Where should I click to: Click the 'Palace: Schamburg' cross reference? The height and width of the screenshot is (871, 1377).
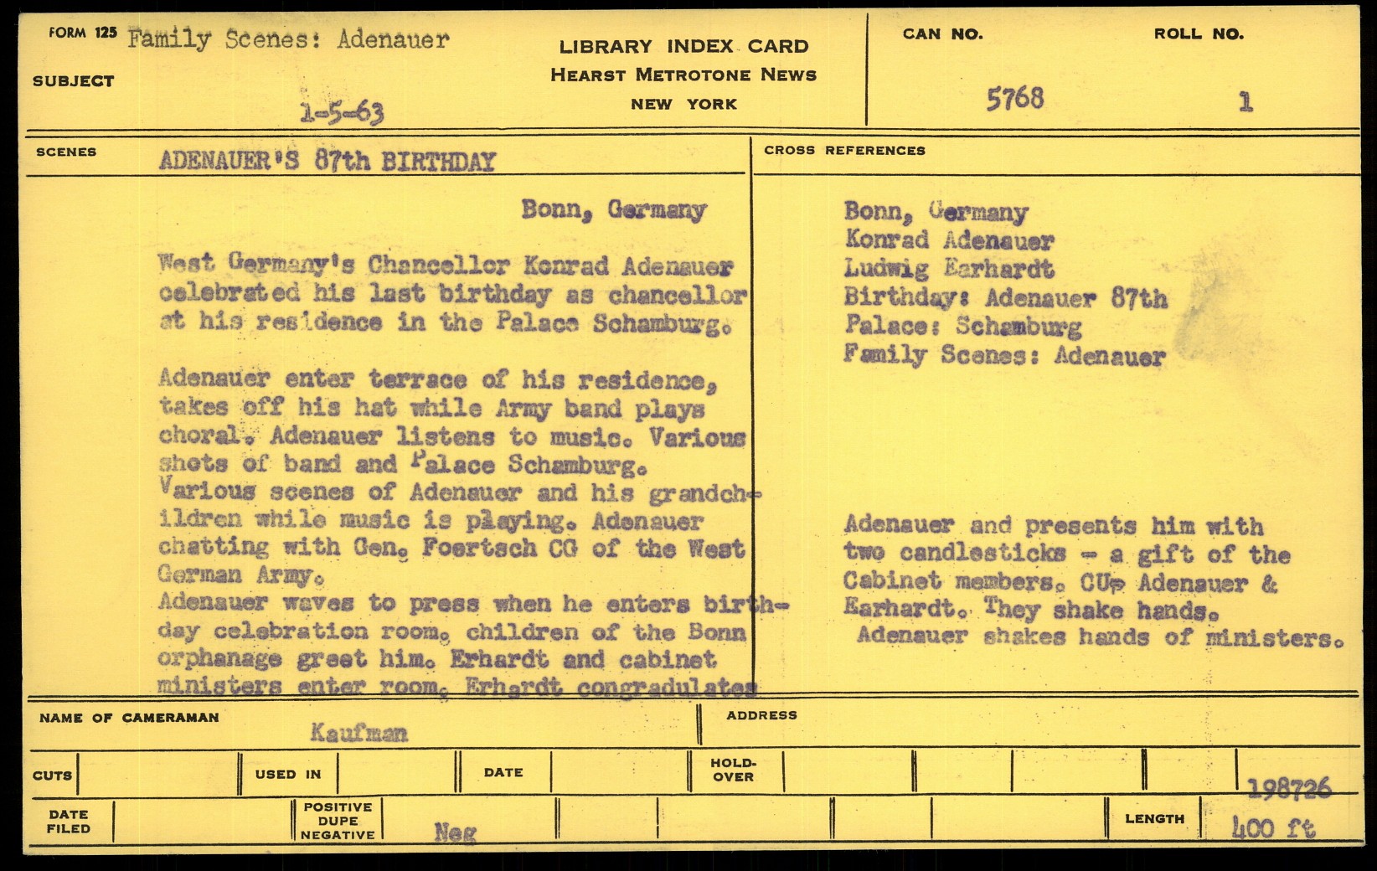[962, 325]
